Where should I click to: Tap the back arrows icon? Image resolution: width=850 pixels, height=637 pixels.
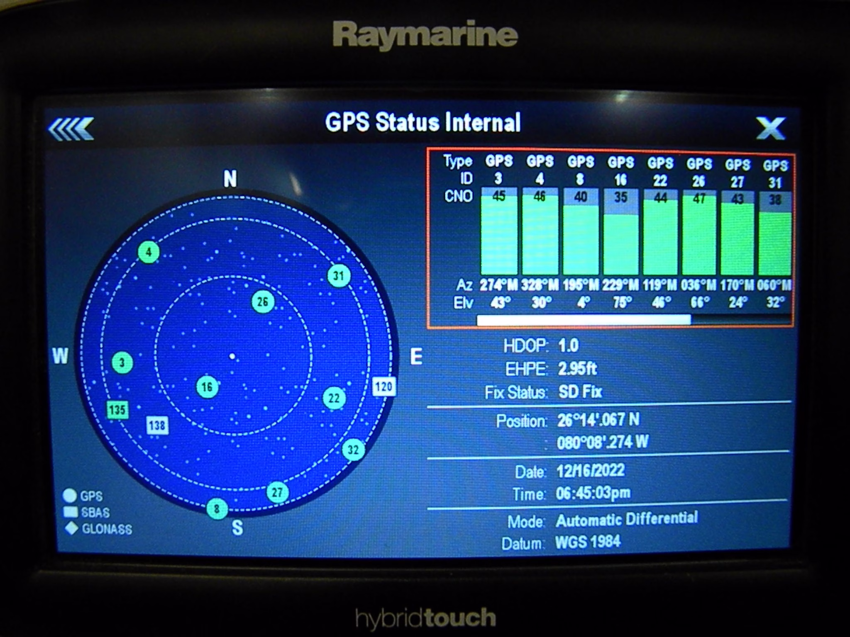point(71,129)
